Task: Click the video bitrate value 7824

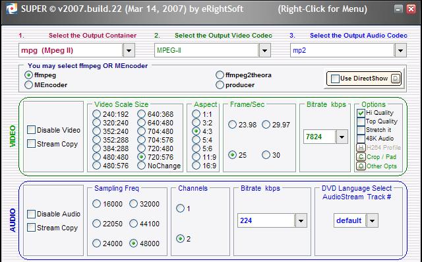Action: (x=314, y=137)
